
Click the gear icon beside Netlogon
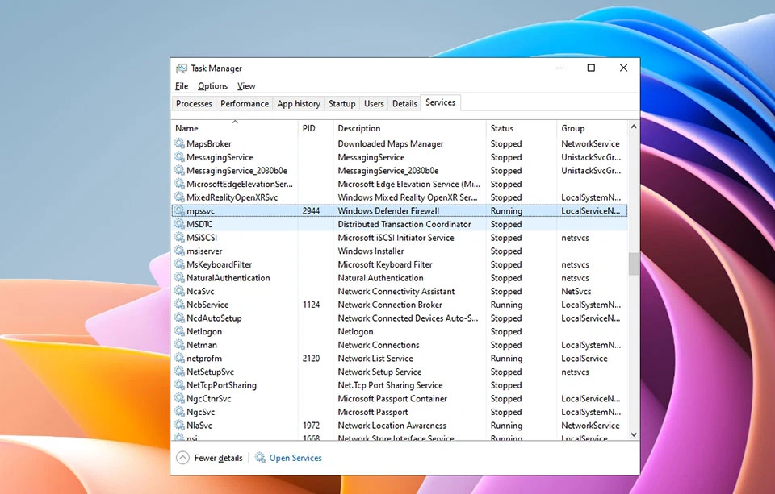[x=179, y=331]
